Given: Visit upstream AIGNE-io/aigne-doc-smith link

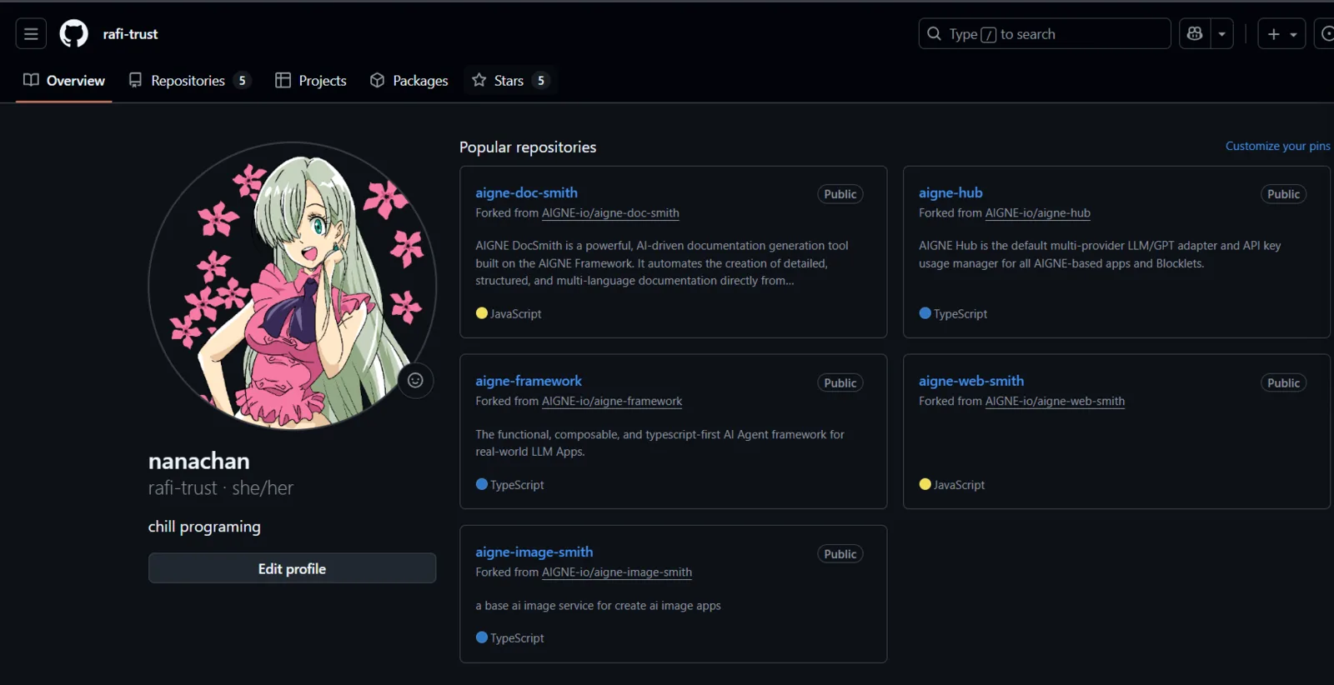Looking at the screenshot, I should (x=610, y=213).
